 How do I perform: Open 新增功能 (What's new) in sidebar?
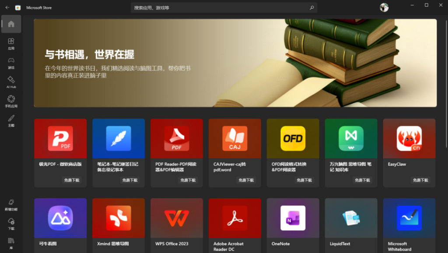[x=11, y=205]
